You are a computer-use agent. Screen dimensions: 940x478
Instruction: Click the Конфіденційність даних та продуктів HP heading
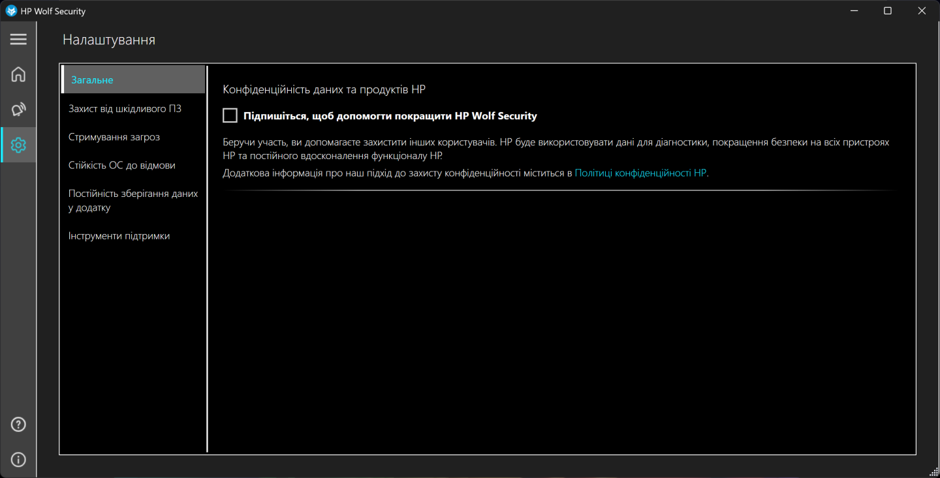[324, 89]
